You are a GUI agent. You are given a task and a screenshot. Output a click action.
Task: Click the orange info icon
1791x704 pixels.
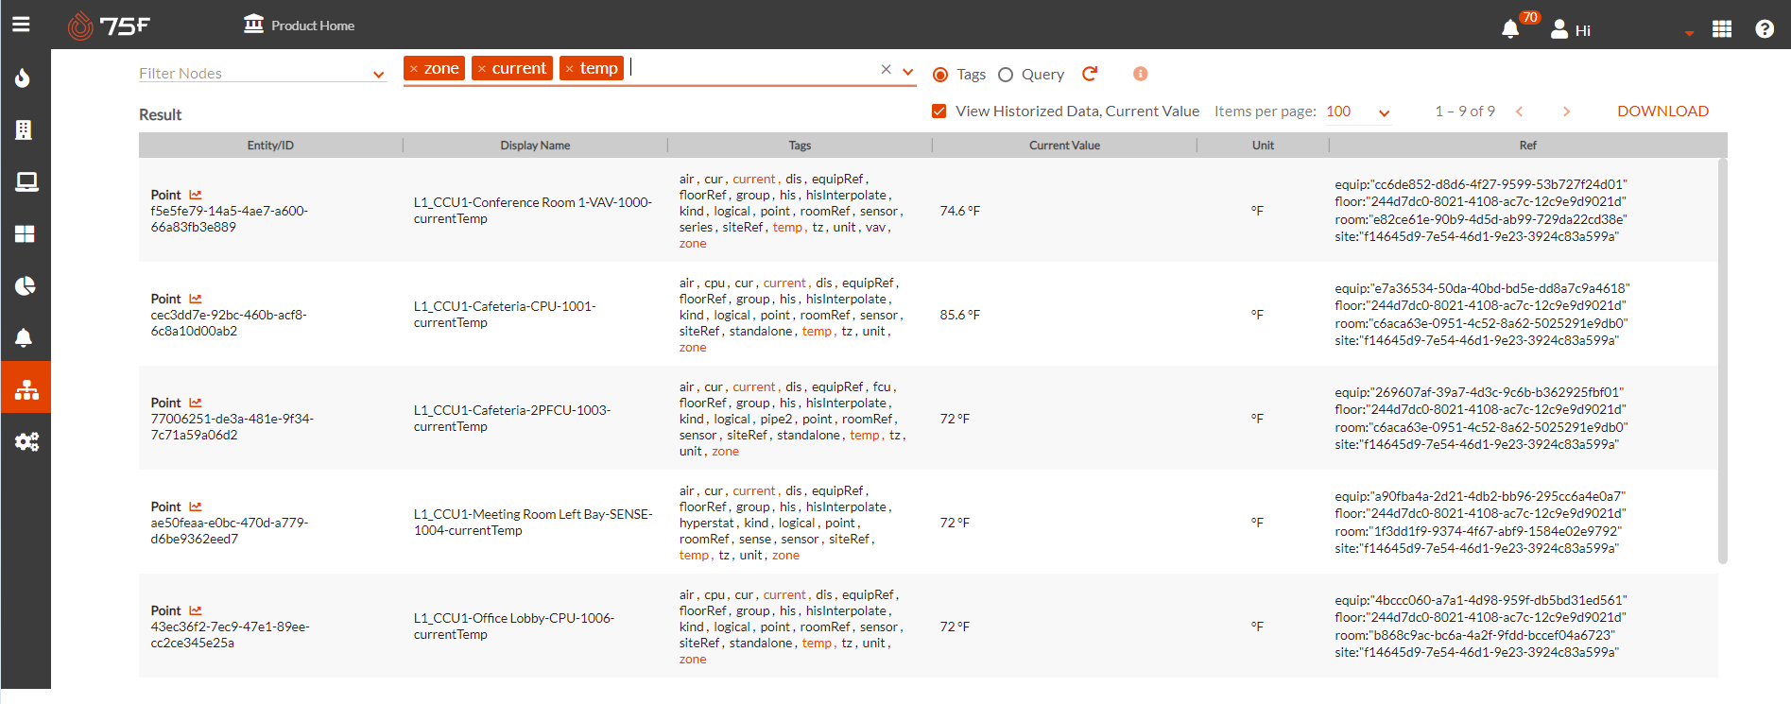(1141, 74)
